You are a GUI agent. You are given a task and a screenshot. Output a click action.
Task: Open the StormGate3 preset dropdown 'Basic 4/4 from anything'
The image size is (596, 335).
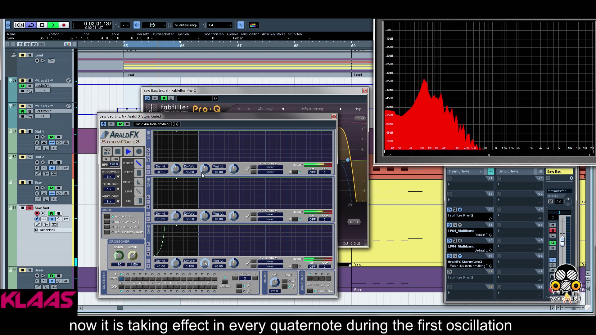point(154,124)
